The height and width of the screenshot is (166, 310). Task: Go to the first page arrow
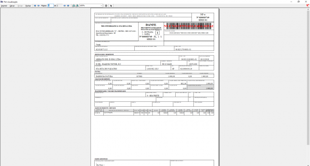click(x=35, y=6)
